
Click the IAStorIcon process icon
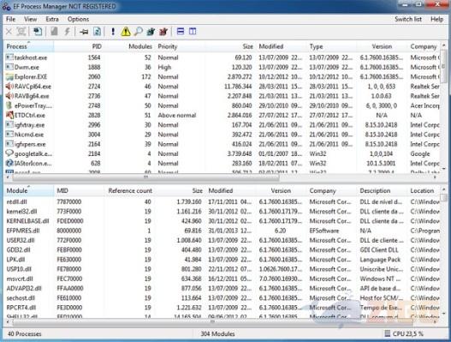tap(9, 163)
